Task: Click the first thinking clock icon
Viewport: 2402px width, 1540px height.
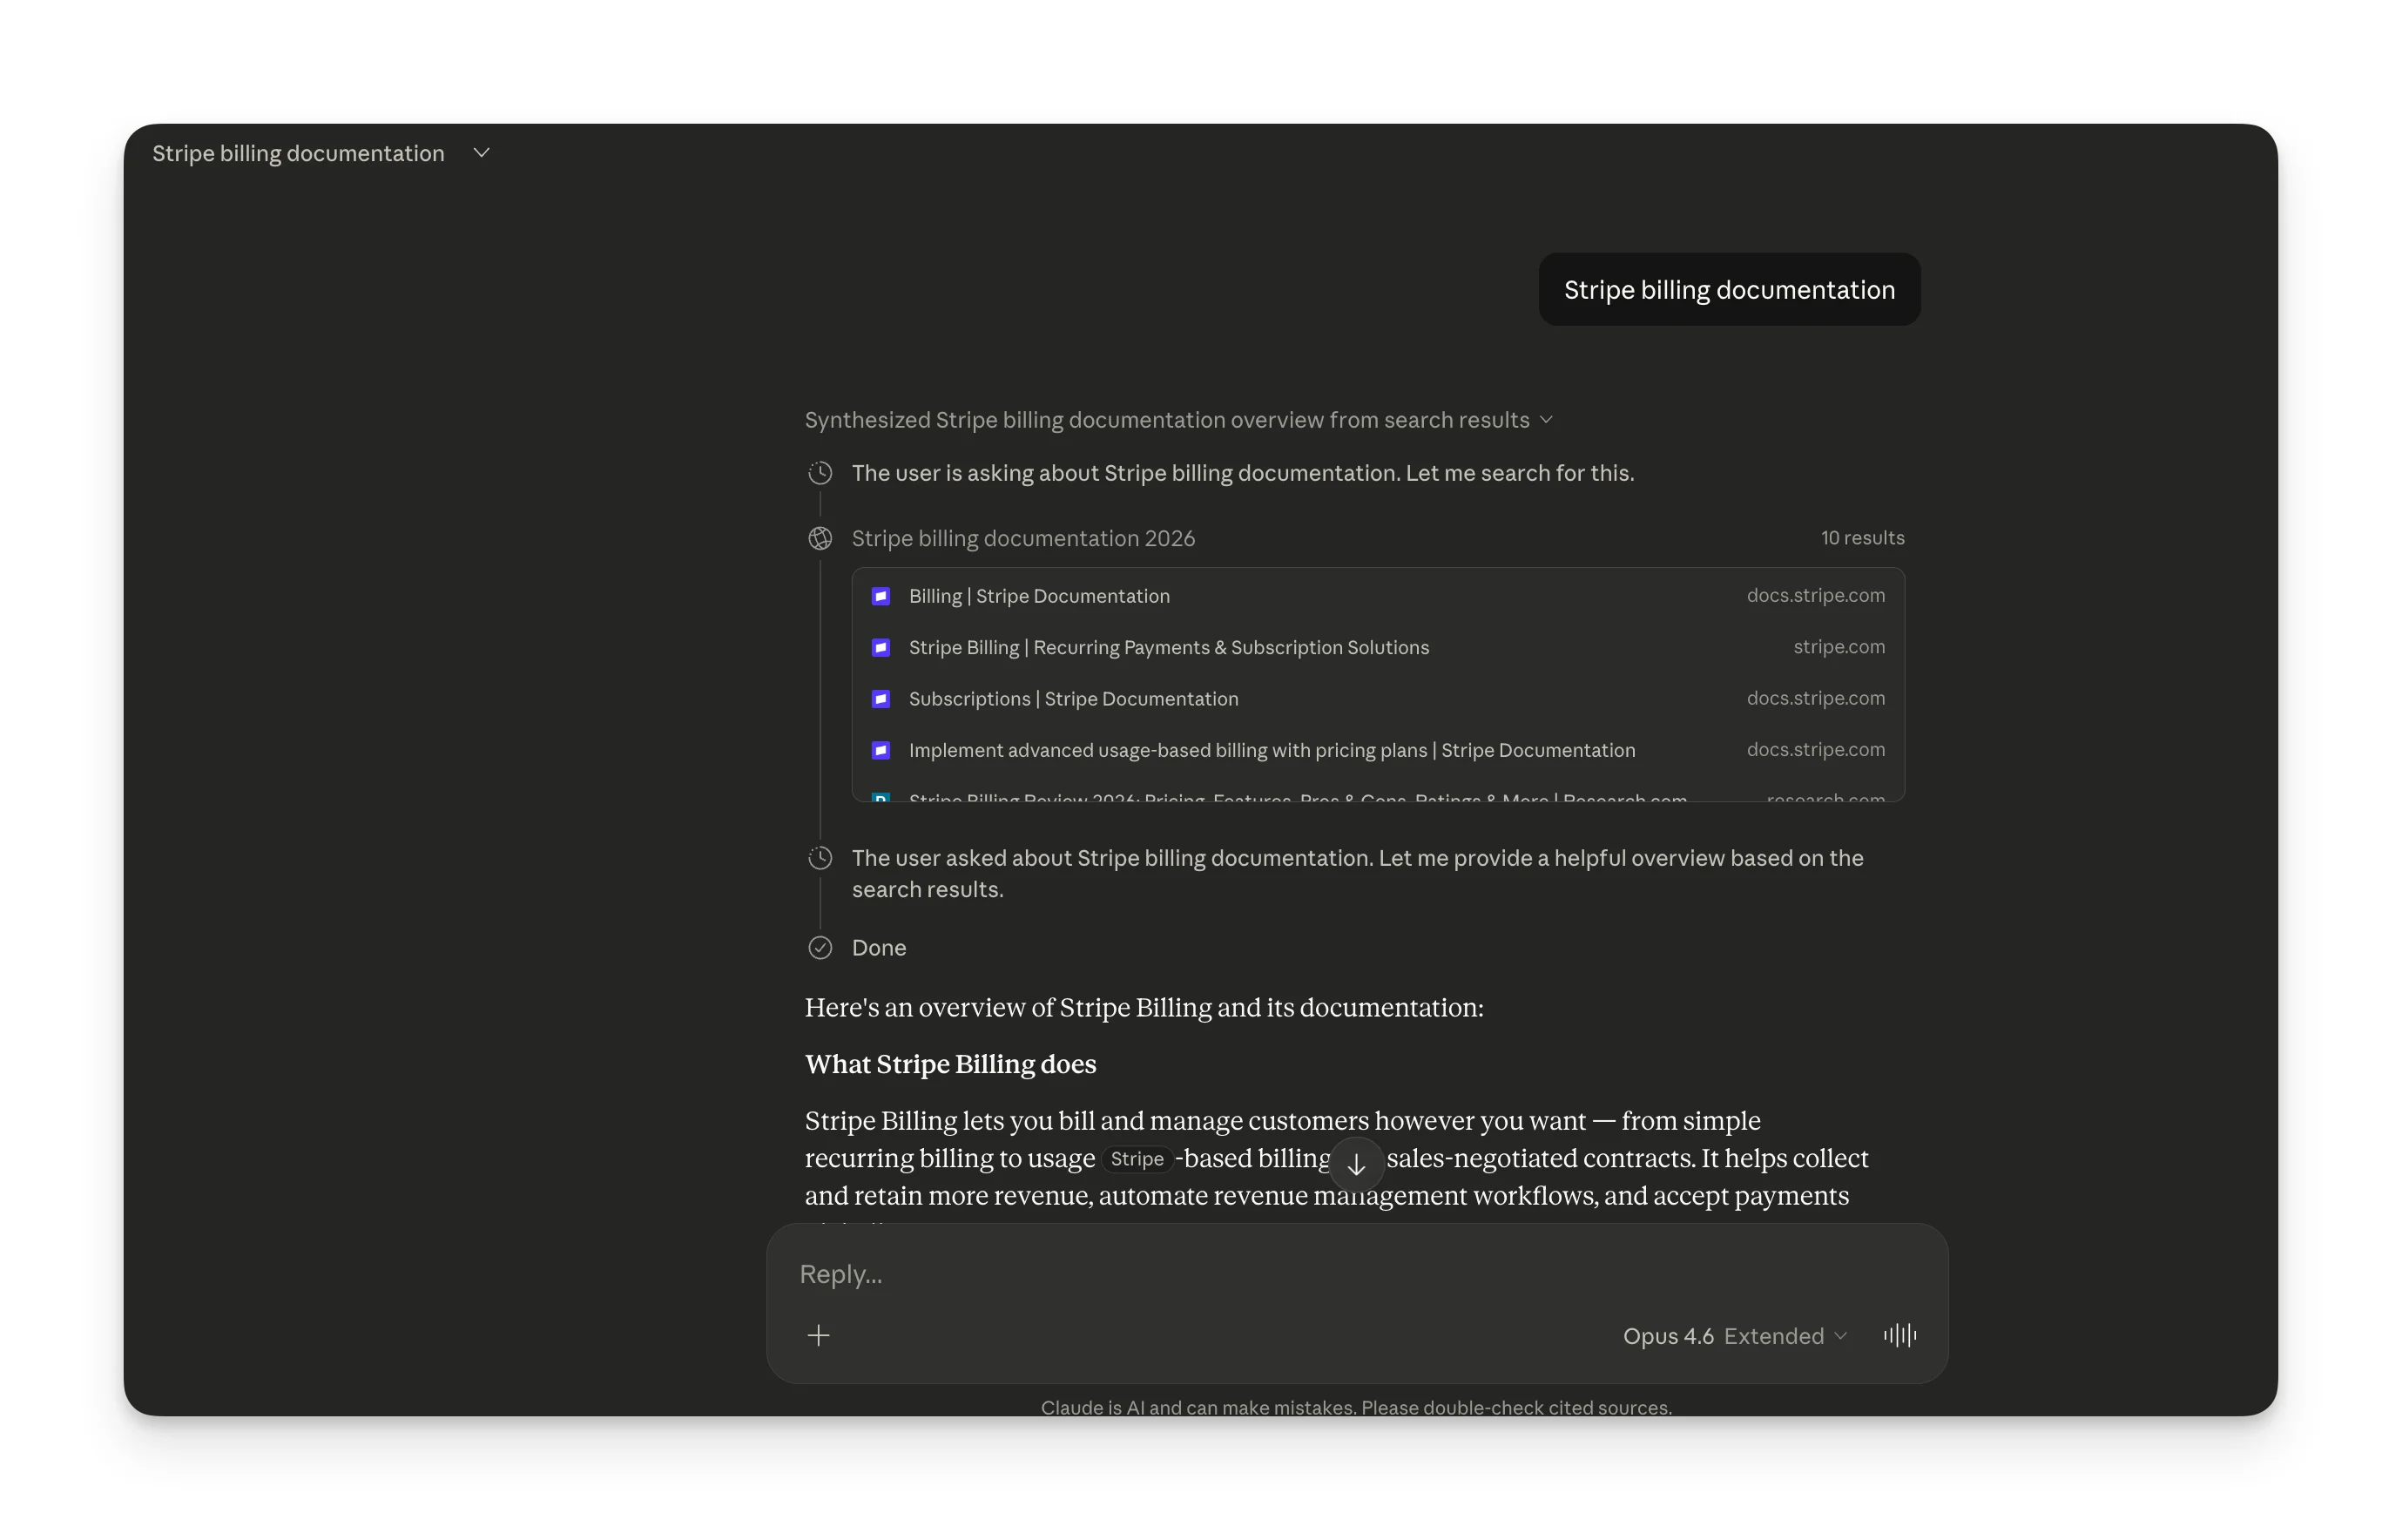Action: pos(820,473)
